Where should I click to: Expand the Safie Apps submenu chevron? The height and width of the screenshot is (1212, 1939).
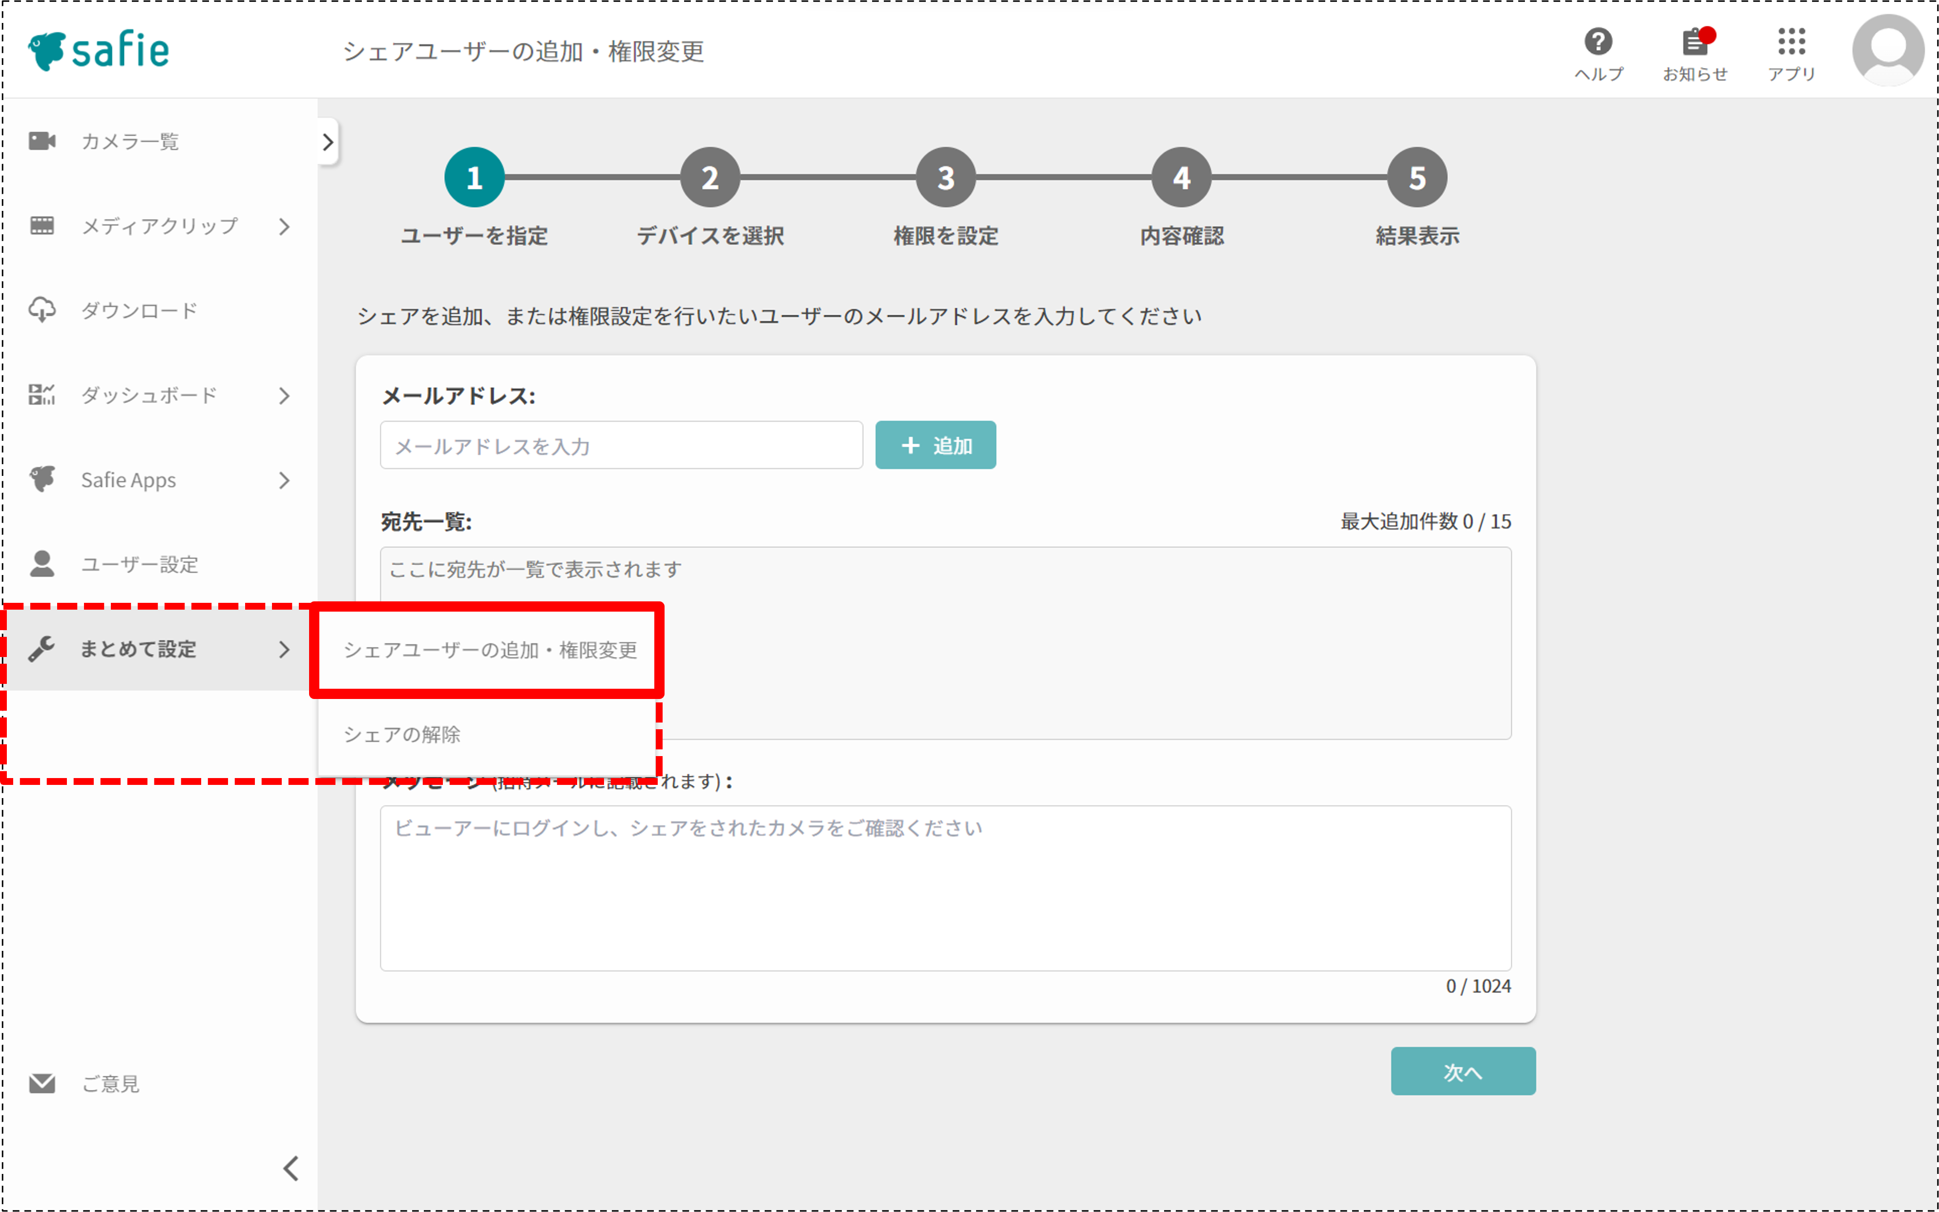point(284,480)
